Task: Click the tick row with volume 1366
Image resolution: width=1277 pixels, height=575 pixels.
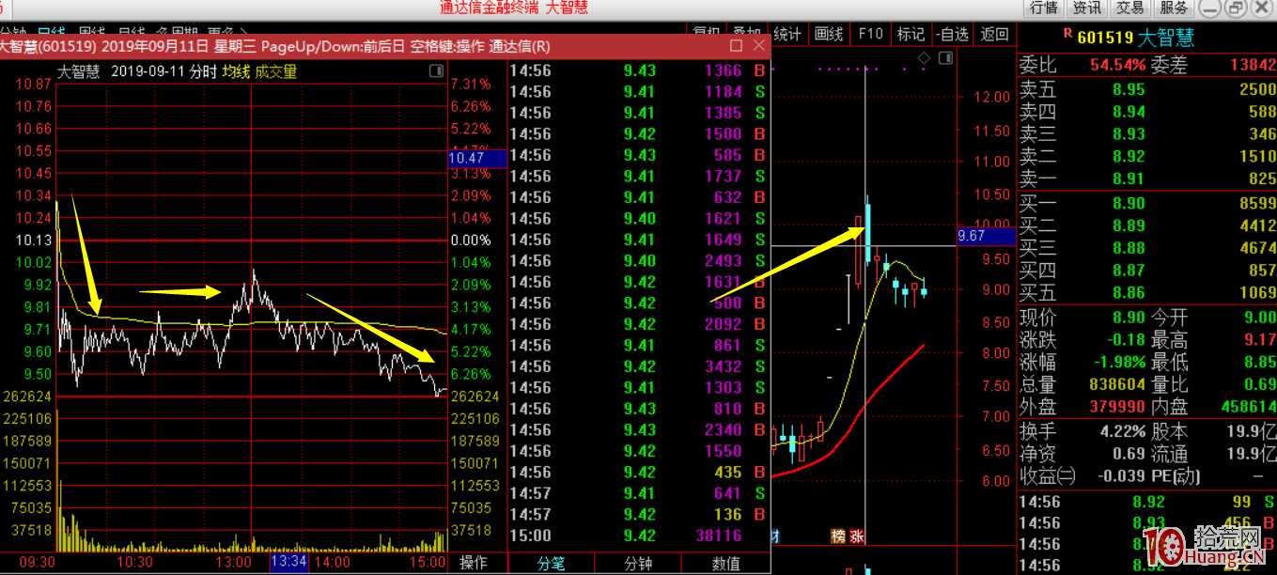Action: click(639, 70)
